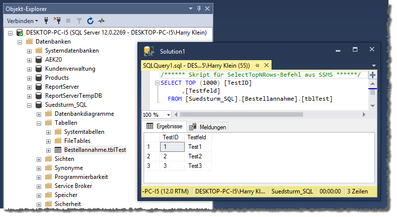The width and height of the screenshot is (397, 217).
Task: Open the activity monitor icon
Action: pos(102,21)
